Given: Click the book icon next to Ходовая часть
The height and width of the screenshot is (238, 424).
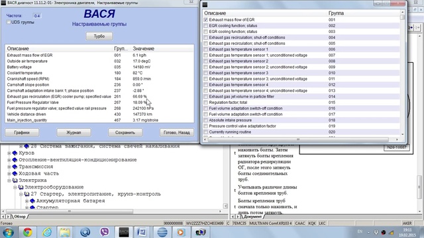Looking at the screenshot, I should (15, 173).
